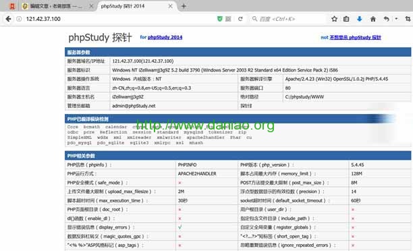The height and width of the screenshot is (251, 413).
Task: Select the path 'C:/phpstudy/WWW'
Action: [304, 97]
